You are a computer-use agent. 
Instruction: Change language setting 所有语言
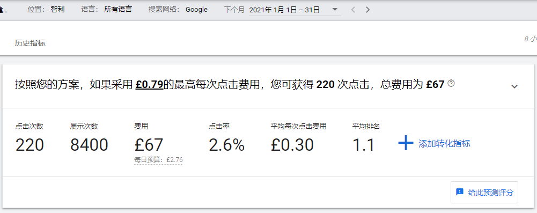[118, 10]
